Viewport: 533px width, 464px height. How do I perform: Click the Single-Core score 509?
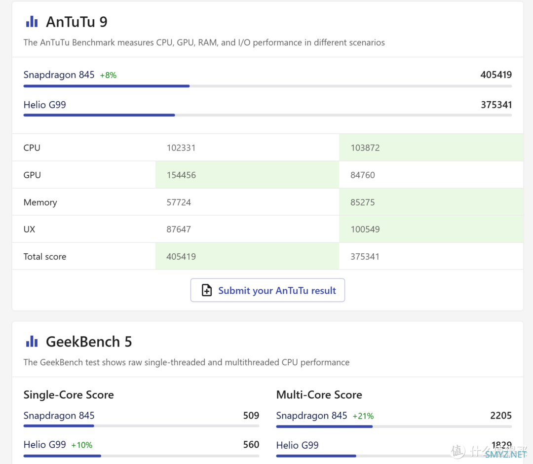251,416
